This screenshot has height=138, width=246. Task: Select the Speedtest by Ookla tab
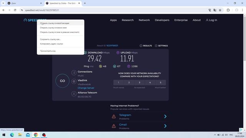(x=63, y=3)
